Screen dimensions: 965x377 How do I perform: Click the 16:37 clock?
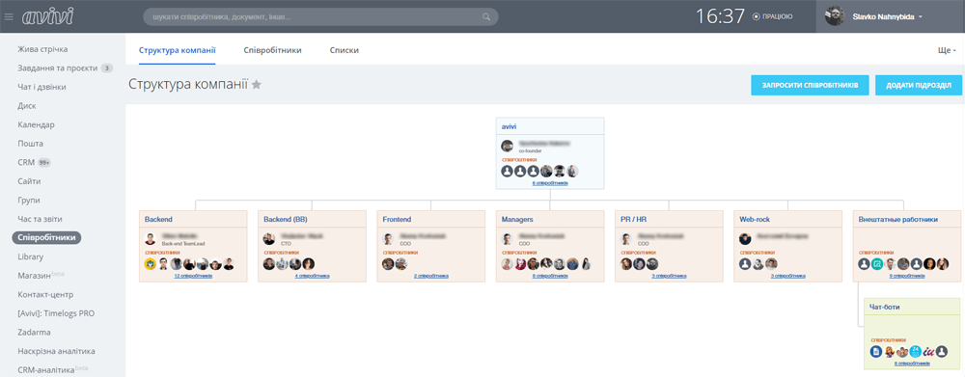coord(720,16)
